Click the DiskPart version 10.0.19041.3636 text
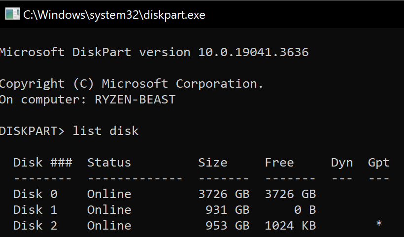The height and width of the screenshot is (237, 404). click(x=154, y=52)
